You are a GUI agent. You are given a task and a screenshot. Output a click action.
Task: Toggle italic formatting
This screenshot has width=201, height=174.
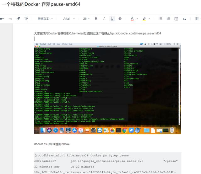104,19
